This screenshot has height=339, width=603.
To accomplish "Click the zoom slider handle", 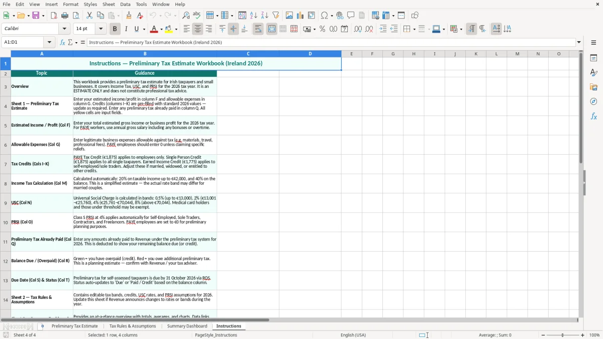I will coord(563,335).
